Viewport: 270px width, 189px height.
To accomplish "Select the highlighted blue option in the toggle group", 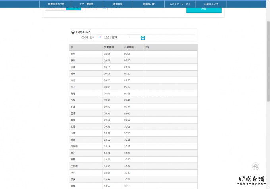I will click(x=73, y=8).
